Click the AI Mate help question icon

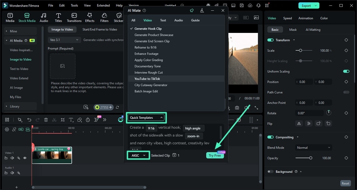click(144, 10)
